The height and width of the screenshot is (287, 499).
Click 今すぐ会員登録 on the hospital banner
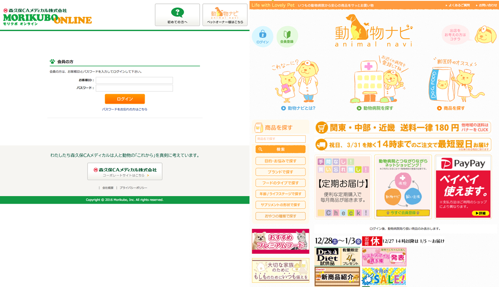[403, 213]
